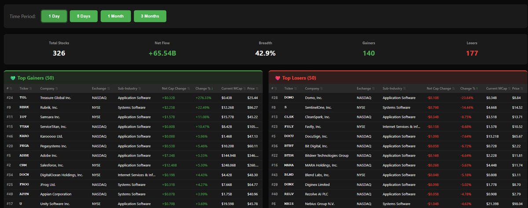Click the Net Flow value +65.54B
The image size is (528, 208).
click(162, 54)
